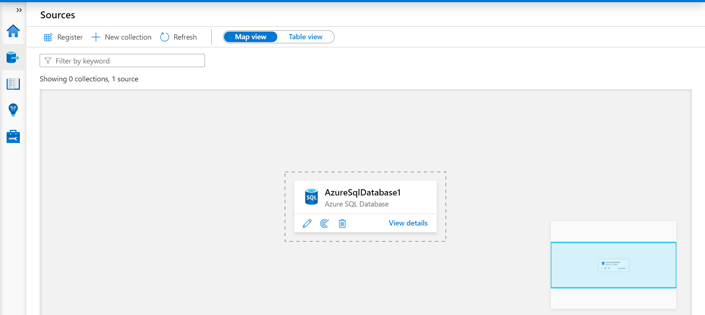This screenshot has width=705, height=315.
Task: Edit AzureSqlDatabase1 with the pencil icon
Action: (x=307, y=223)
